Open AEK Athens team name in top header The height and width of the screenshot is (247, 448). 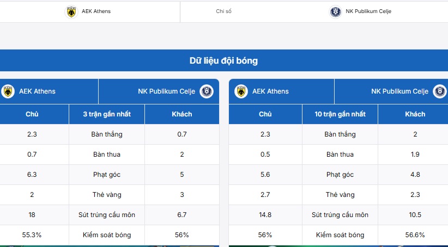96,11
